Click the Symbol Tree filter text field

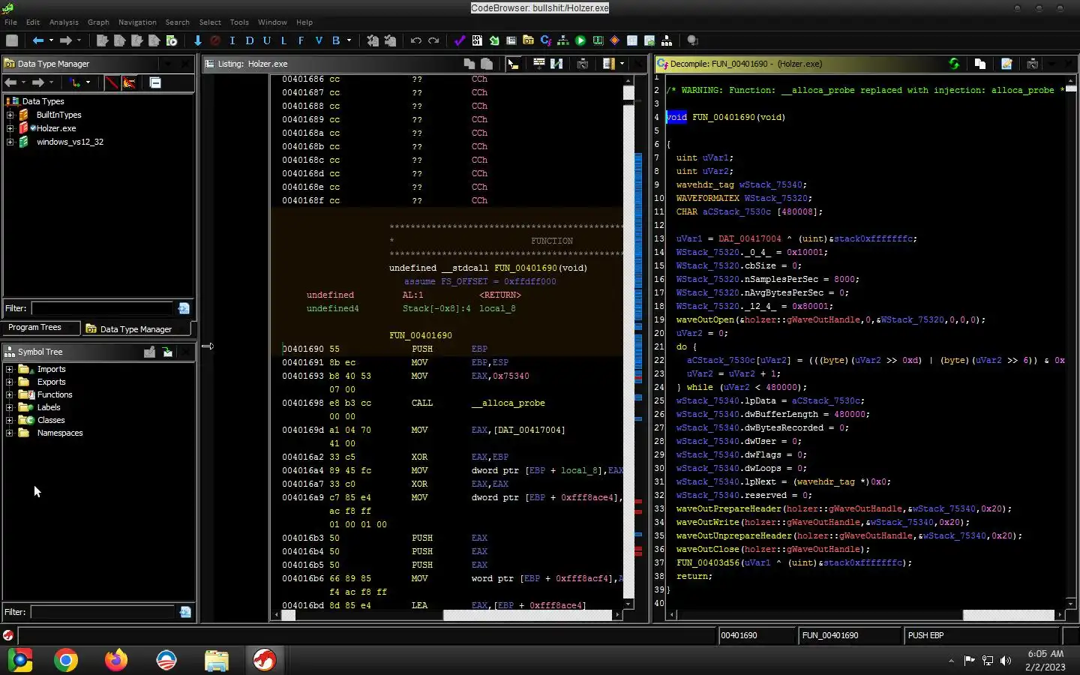pos(102,612)
